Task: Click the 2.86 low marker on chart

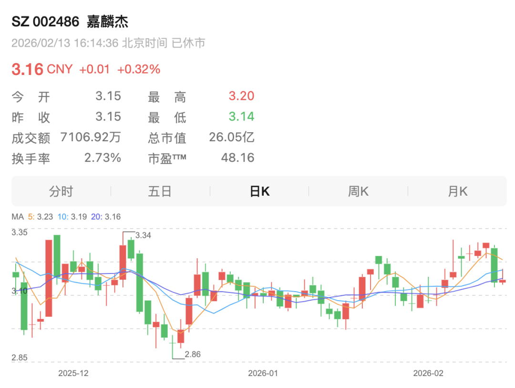Action: (x=193, y=355)
